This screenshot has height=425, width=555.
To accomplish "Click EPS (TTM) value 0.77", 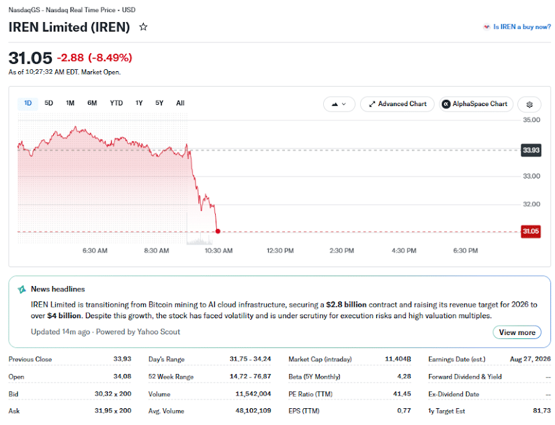I will tap(404, 411).
